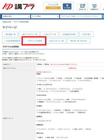This screenshot has height=140, width=104.
Task: Open the 購入プログラム一覧 tab
Action: click(x=29, y=34)
